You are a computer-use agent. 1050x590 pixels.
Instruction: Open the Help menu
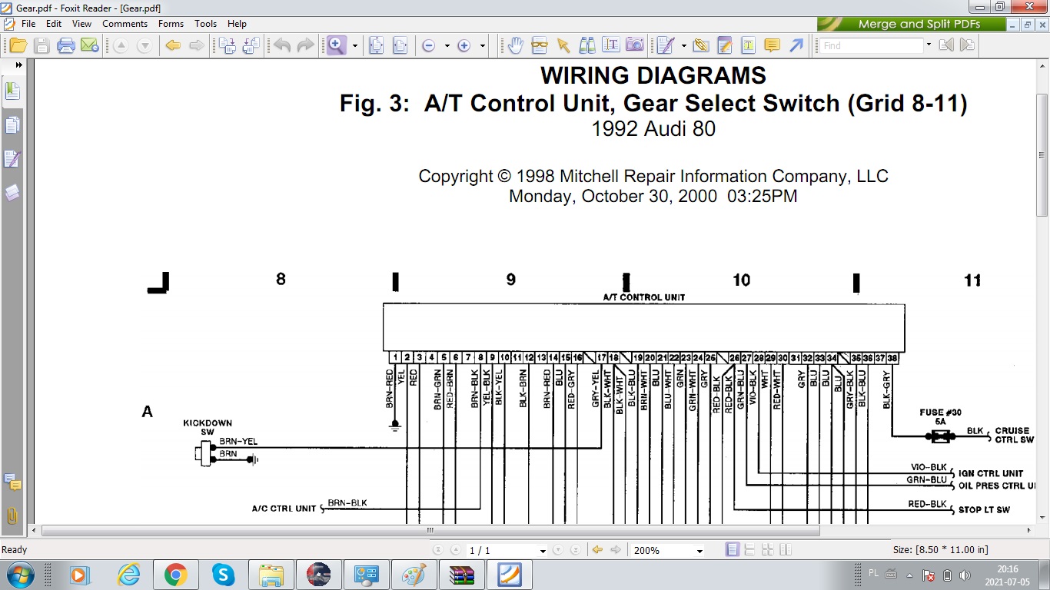pyautogui.click(x=237, y=24)
